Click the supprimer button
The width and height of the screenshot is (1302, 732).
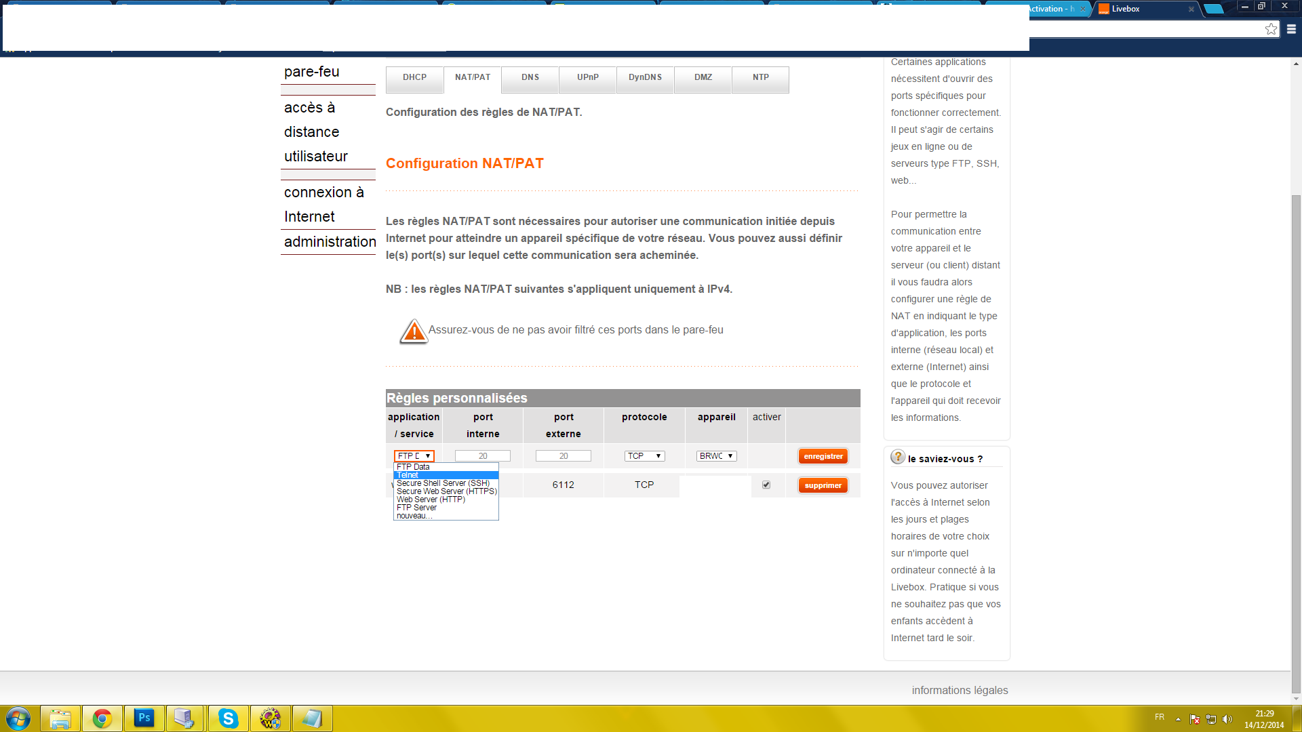tap(823, 485)
